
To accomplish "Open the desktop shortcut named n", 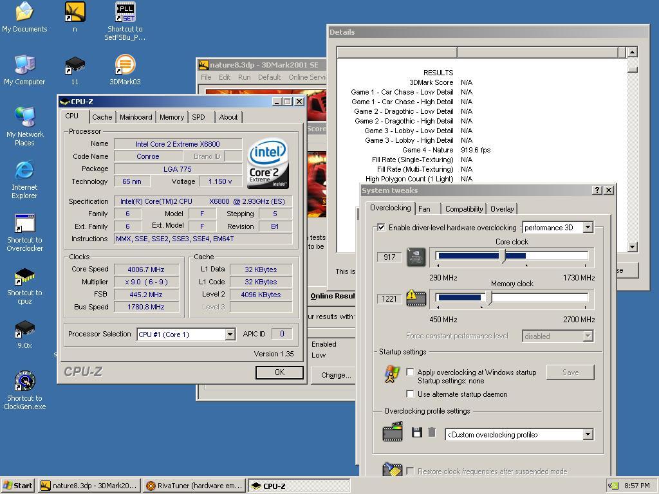I will (x=75, y=17).
